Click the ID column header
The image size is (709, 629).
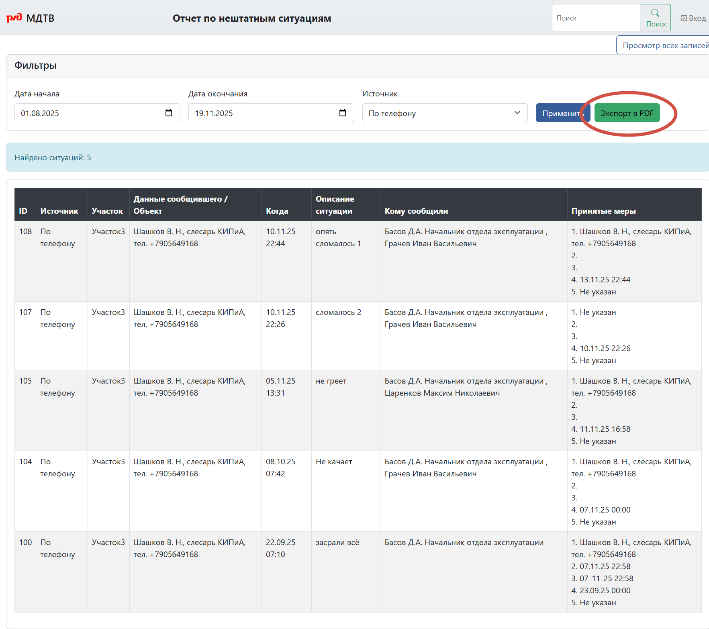[23, 211]
